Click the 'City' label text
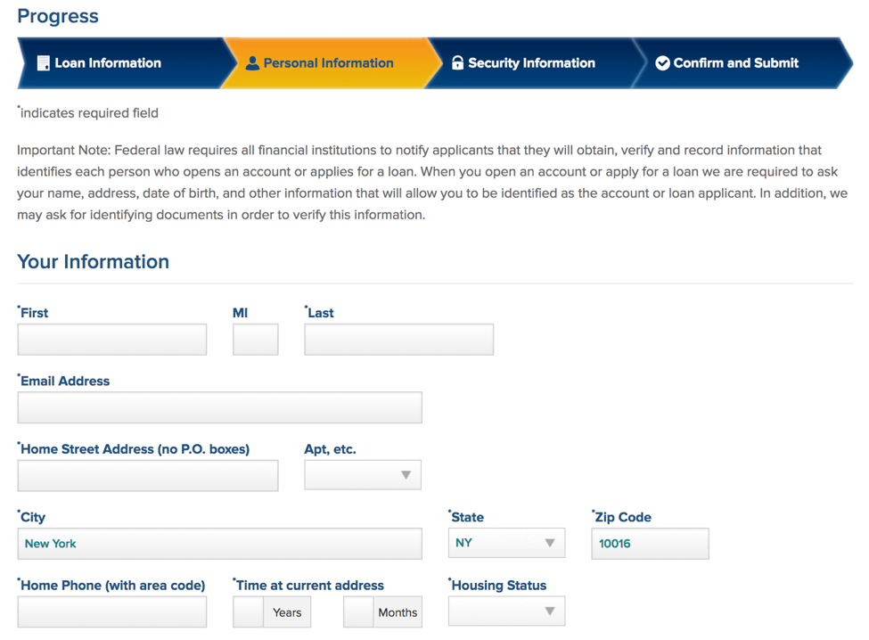Image resolution: width=869 pixels, height=640 pixels. 31,517
